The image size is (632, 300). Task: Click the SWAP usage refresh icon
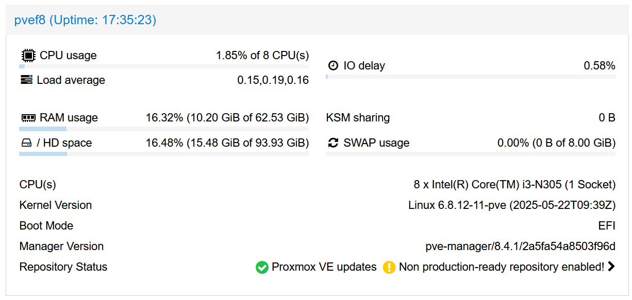click(x=334, y=143)
